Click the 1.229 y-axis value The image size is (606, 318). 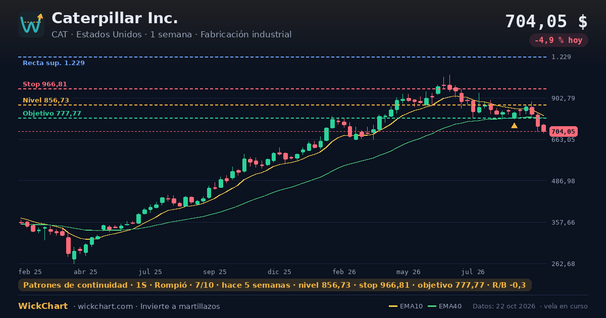(x=562, y=57)
